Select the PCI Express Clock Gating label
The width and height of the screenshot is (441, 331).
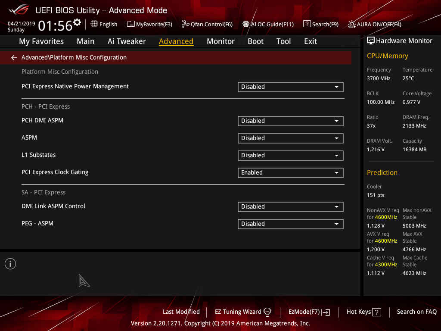pos(55,172)
